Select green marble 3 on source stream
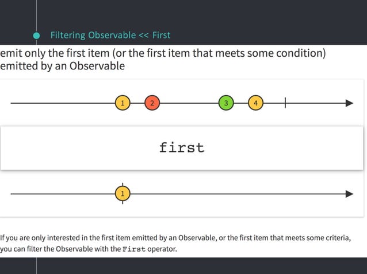This screenshot has height=274, width=367. point(226,103)
